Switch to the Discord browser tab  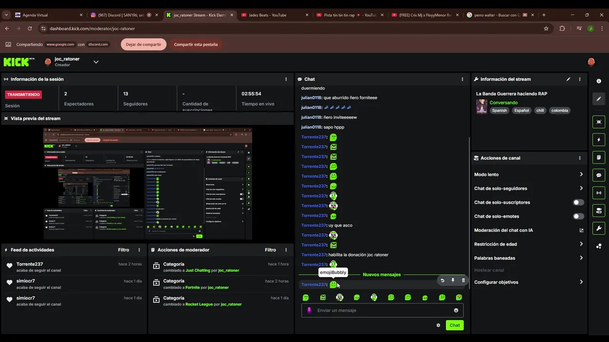(x=124, y=15)
